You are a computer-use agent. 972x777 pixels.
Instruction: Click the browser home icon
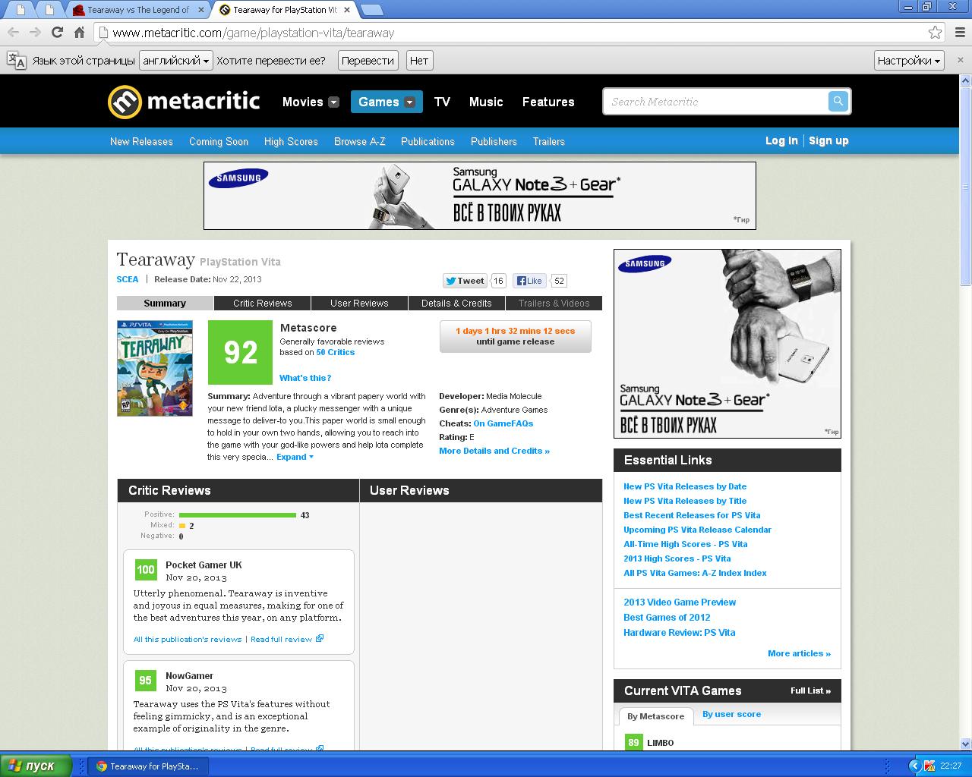[x=79, y=33]
